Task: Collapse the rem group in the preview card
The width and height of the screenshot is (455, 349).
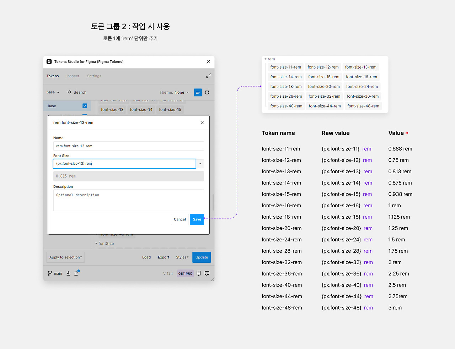Action: (266, 59)
